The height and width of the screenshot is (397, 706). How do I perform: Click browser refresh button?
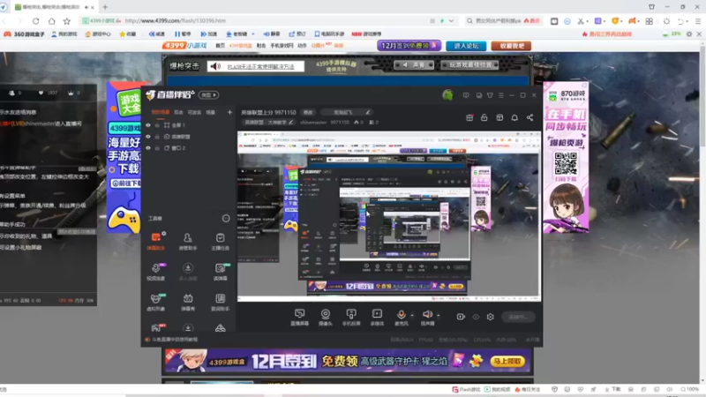click(x=35, y=20)
